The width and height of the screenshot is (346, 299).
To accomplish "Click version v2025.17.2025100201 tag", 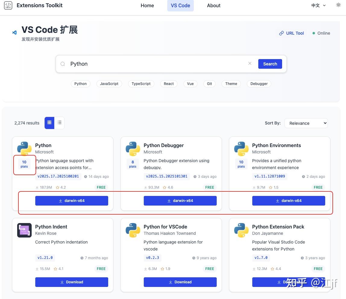I will 58,176.
